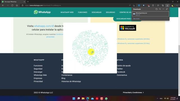
Task: Show hidden system tray icons
Action: coord(157,98)
